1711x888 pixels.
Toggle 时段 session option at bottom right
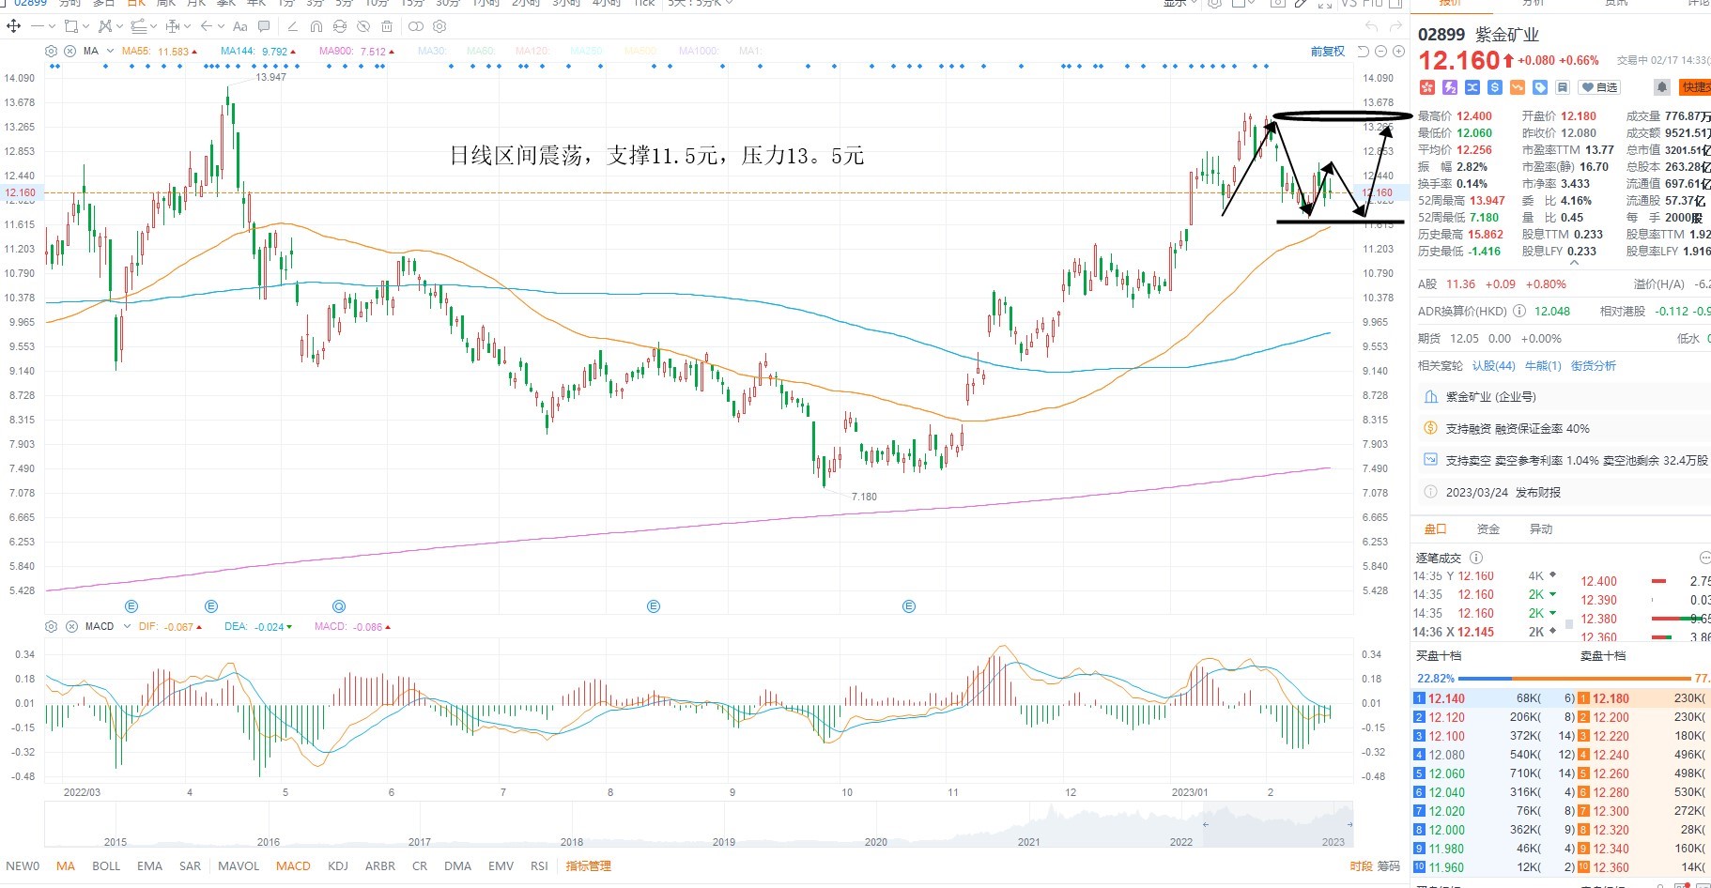[x=1361, y=866]
